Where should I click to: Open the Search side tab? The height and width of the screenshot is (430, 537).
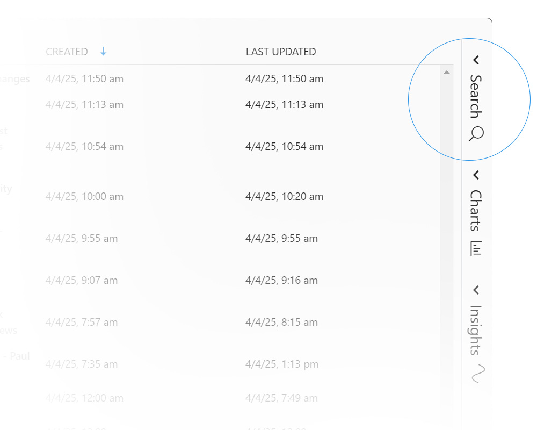click(476, 96)
